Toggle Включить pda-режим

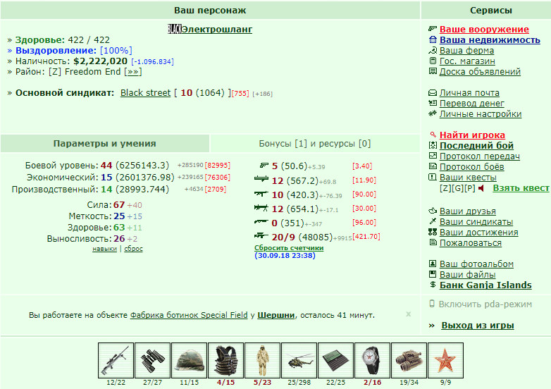[485, 304]
